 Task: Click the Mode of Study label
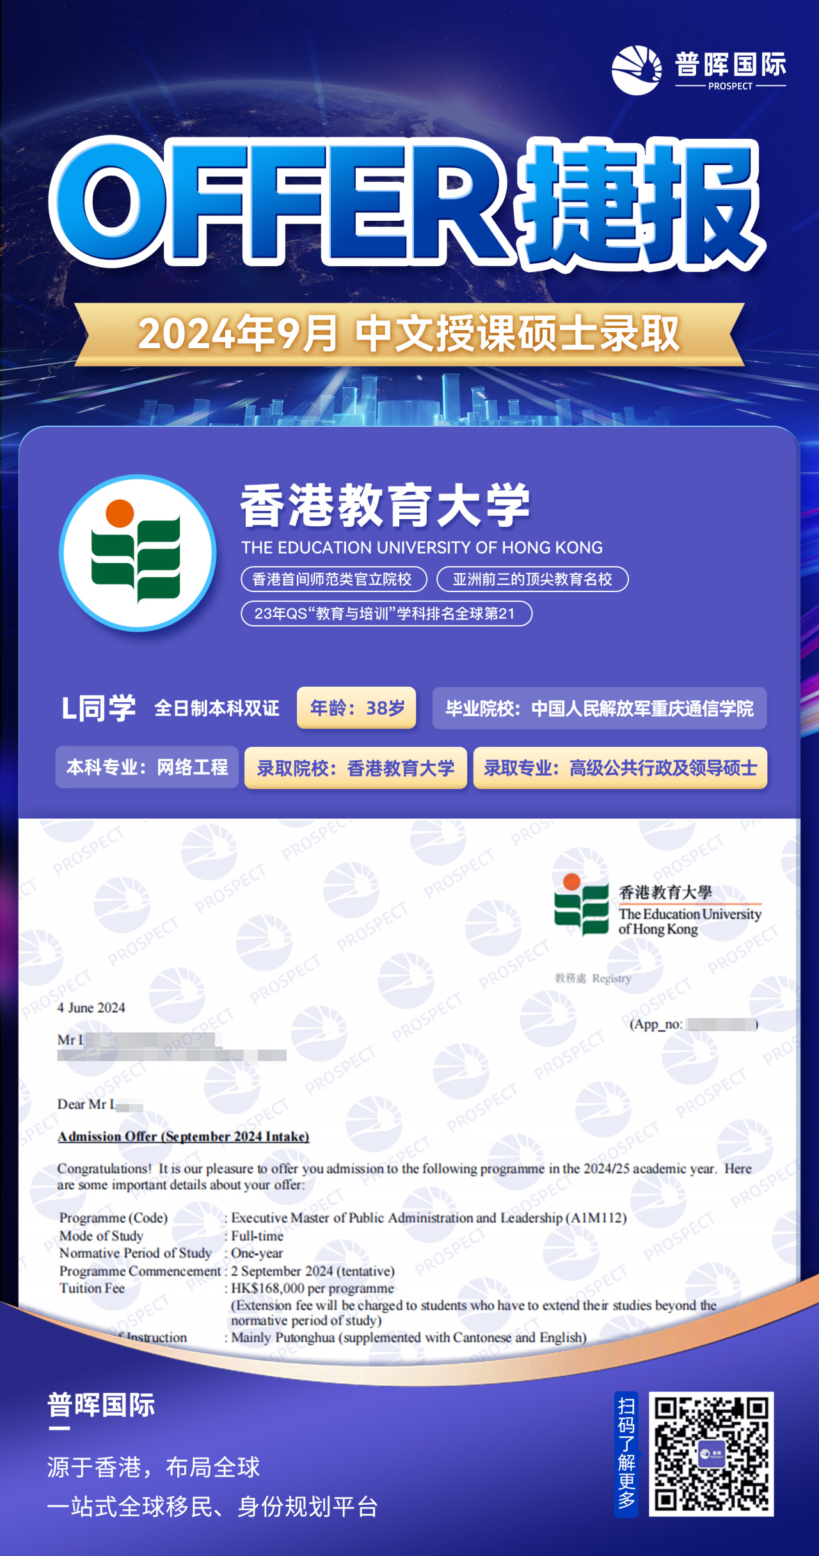(x=101, y=1236)
